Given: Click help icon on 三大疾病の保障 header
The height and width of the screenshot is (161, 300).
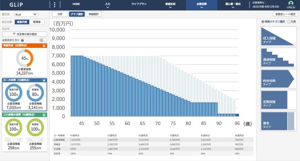Looking at the screenshot, I should tap(44, 115).
